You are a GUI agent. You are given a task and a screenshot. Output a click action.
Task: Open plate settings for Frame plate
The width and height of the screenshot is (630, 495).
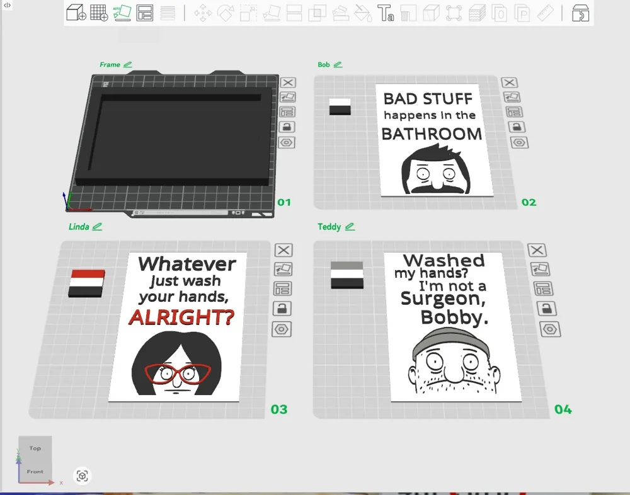coord(287,142)
